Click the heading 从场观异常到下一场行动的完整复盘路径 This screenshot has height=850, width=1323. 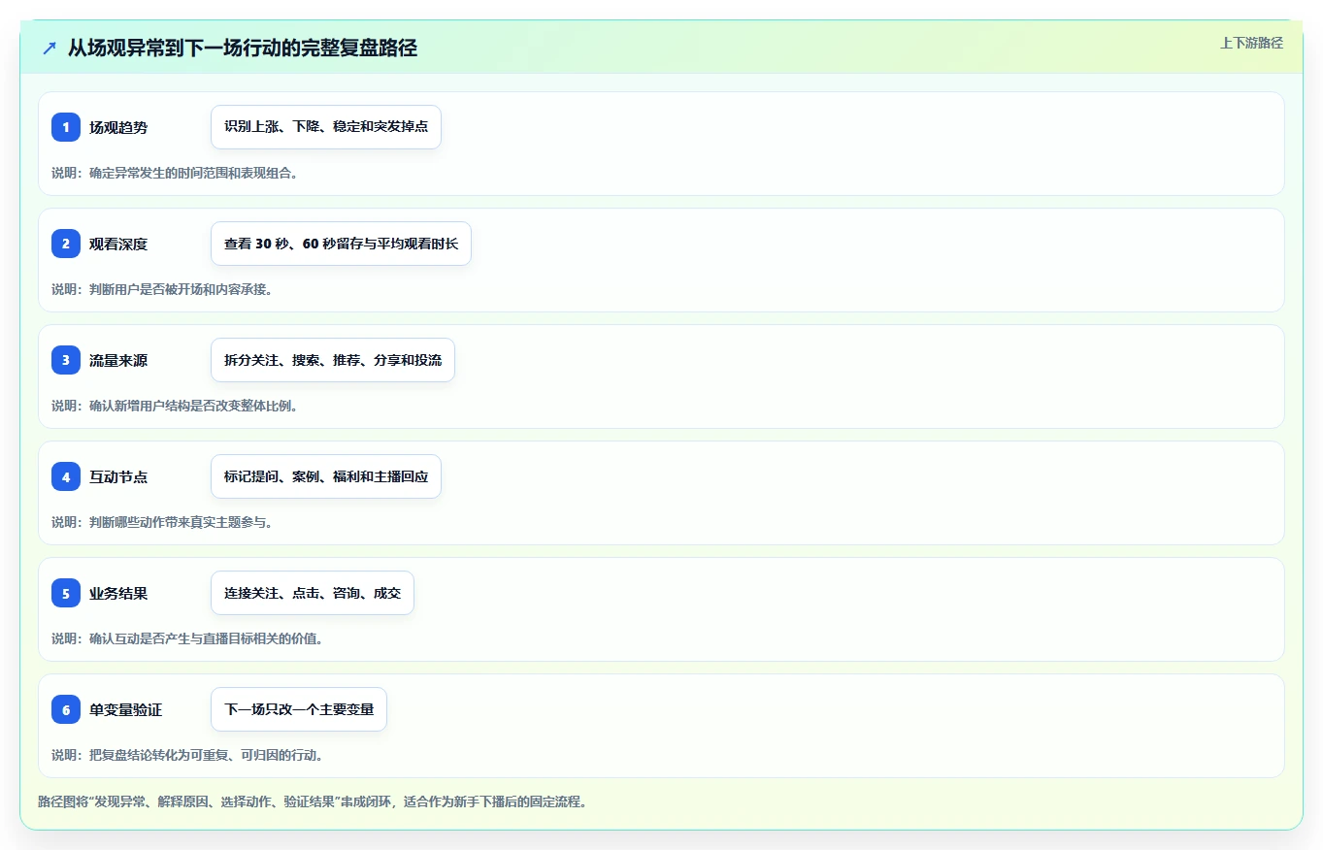click(242, 48)
